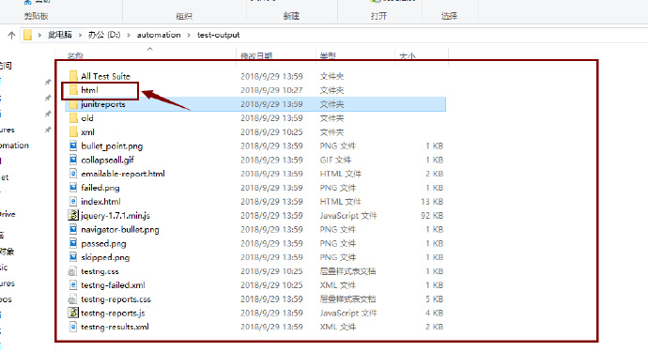Open 'omation' item in navigation pane
Image resolution: width=648 pixels, height=352 pixels.
(14, 145)
